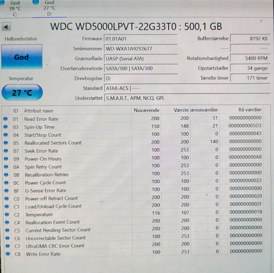Viewport: 274px width, 273px height.
Task: Select the Power-On Hours attribute name
Action: 43,159
